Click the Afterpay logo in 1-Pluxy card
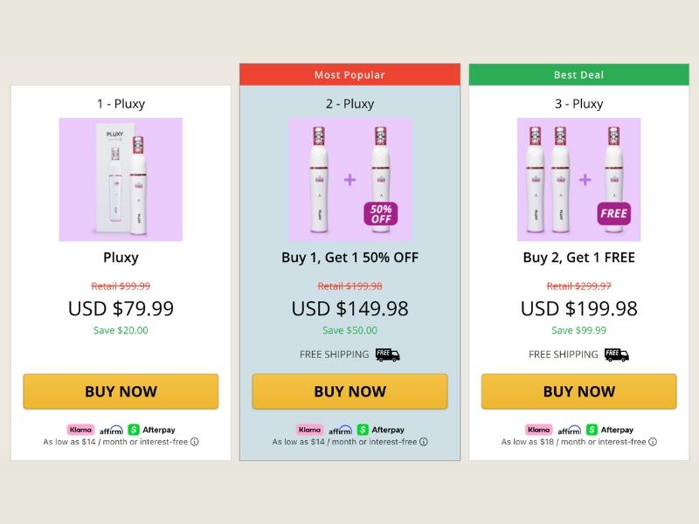 pos(151,430)
